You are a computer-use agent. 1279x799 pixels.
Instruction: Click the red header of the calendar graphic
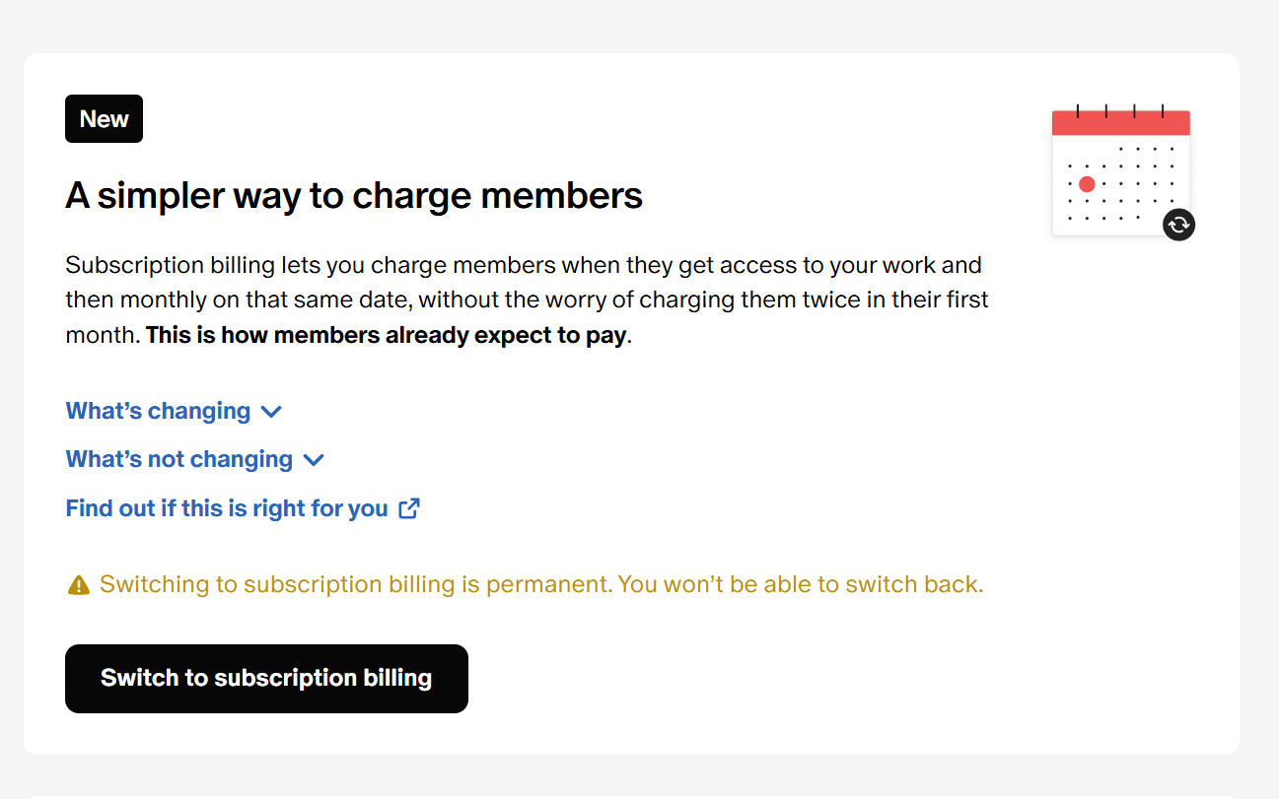1120,120
